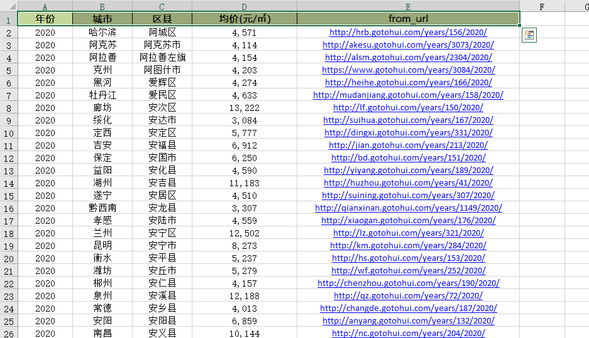
Task: Open the huzhou.gotohui.com link
Action: (409, 183)
